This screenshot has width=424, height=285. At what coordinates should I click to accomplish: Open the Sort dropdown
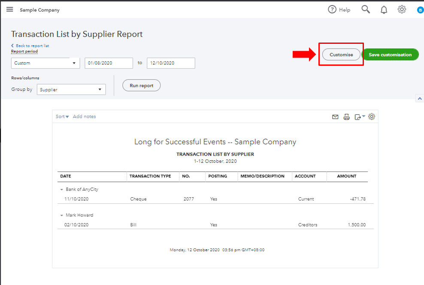coord(62,116)
